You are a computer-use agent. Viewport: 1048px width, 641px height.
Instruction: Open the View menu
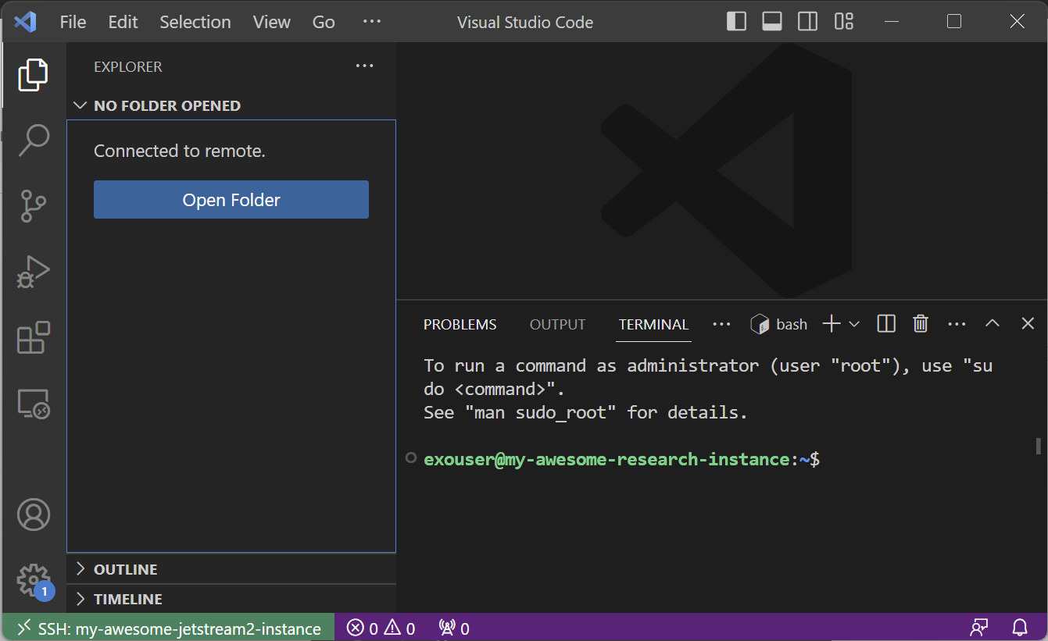(x=272, y=22)
